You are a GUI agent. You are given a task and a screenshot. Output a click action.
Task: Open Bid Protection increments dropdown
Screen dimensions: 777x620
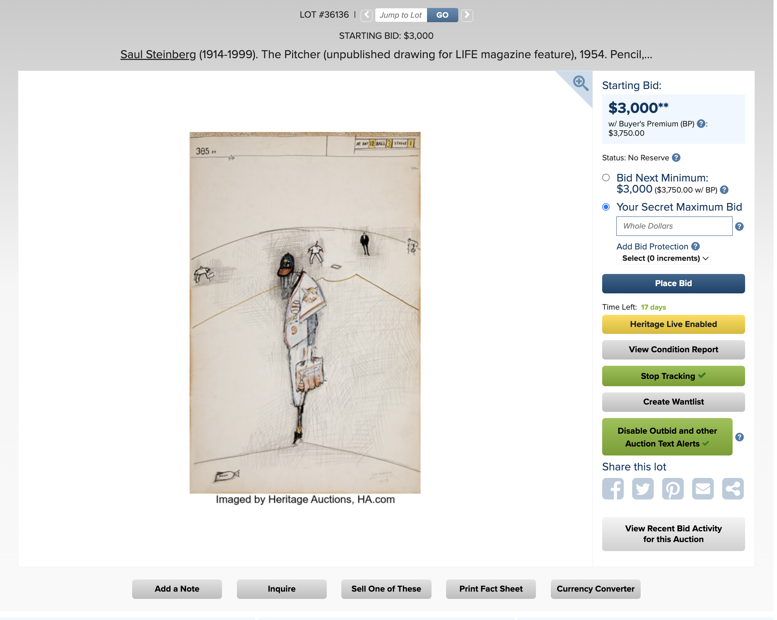(x=664, y=258)
